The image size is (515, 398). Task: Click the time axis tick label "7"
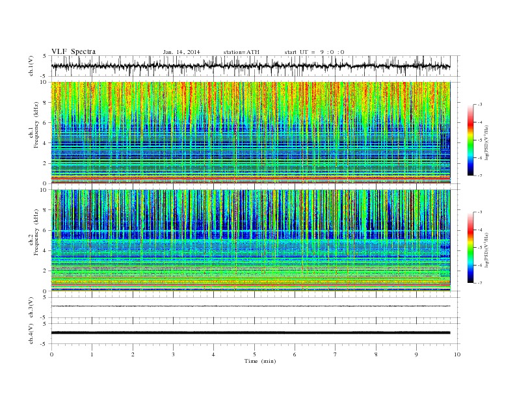pos(335,354)
